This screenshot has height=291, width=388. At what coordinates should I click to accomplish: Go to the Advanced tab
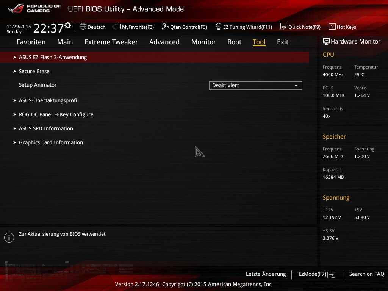pos(164,42)
